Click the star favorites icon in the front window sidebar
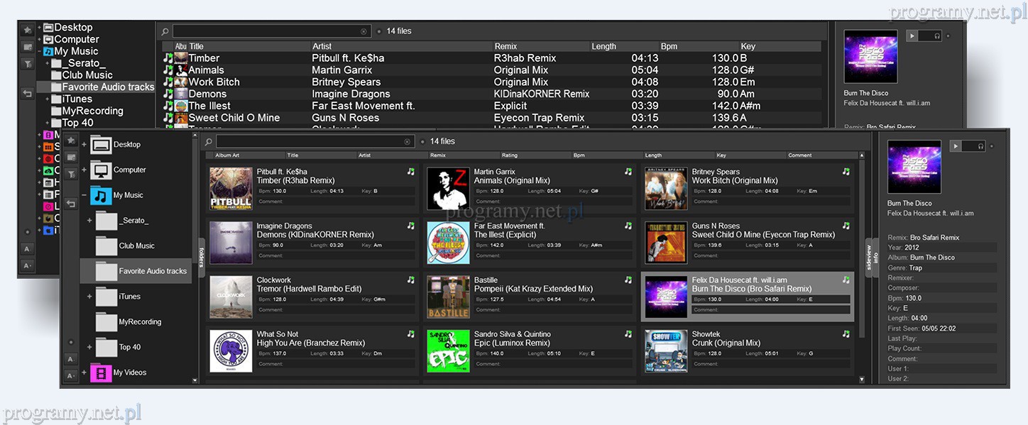Image resolution: width=1028 pixels, height=425 pixels. 70,140
